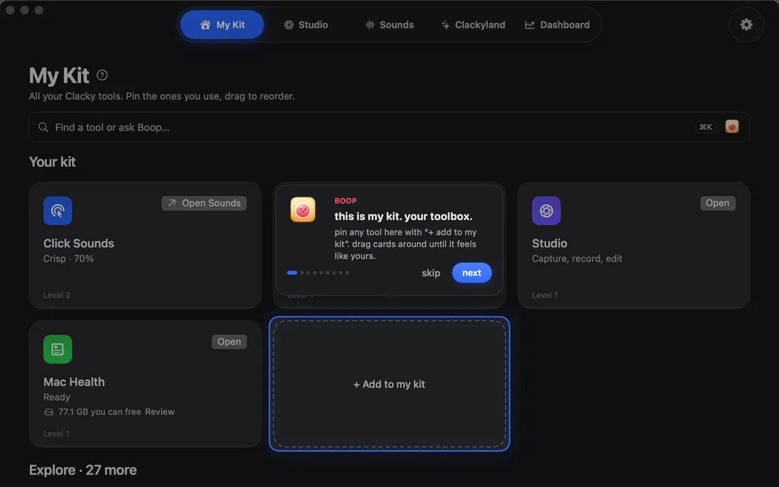Click next in the Boop tooltip

point(472,273)
